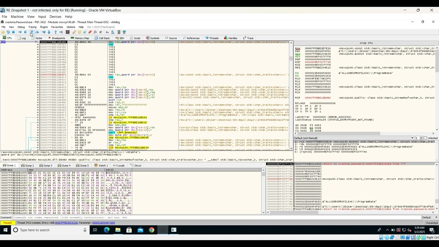Open the VirtualBox Machine menu
The height and width of the screenshot is (247, 439).
17,16
